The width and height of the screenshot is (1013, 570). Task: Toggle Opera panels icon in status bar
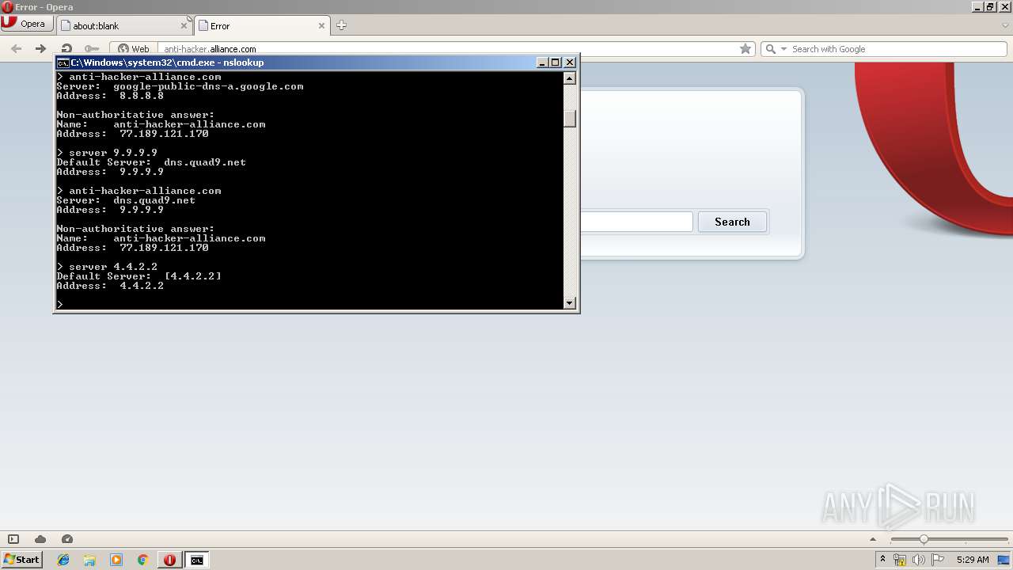13,539
